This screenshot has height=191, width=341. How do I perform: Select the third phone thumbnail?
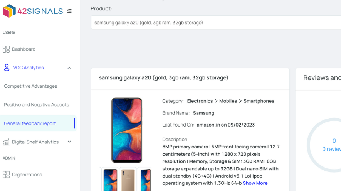146,179
